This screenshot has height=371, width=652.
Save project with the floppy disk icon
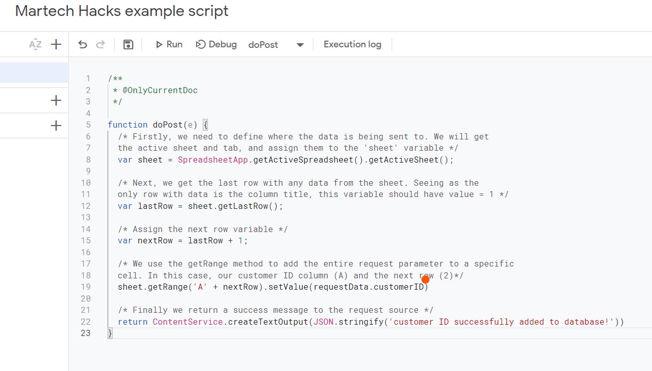(128, 45)
